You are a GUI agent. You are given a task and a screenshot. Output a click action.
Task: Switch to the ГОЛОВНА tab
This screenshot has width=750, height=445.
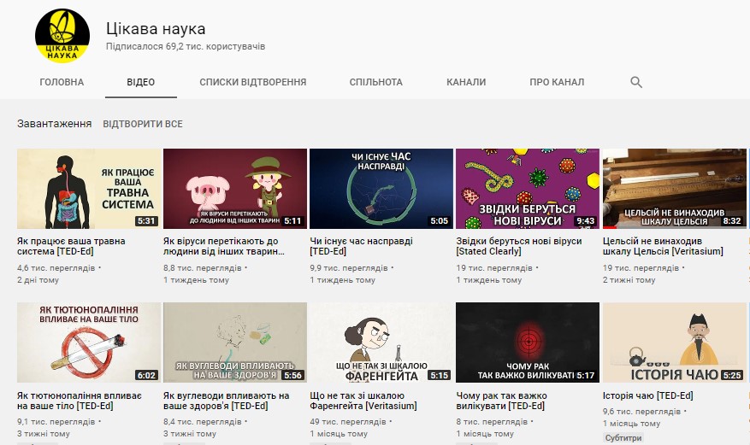(62, 82)
